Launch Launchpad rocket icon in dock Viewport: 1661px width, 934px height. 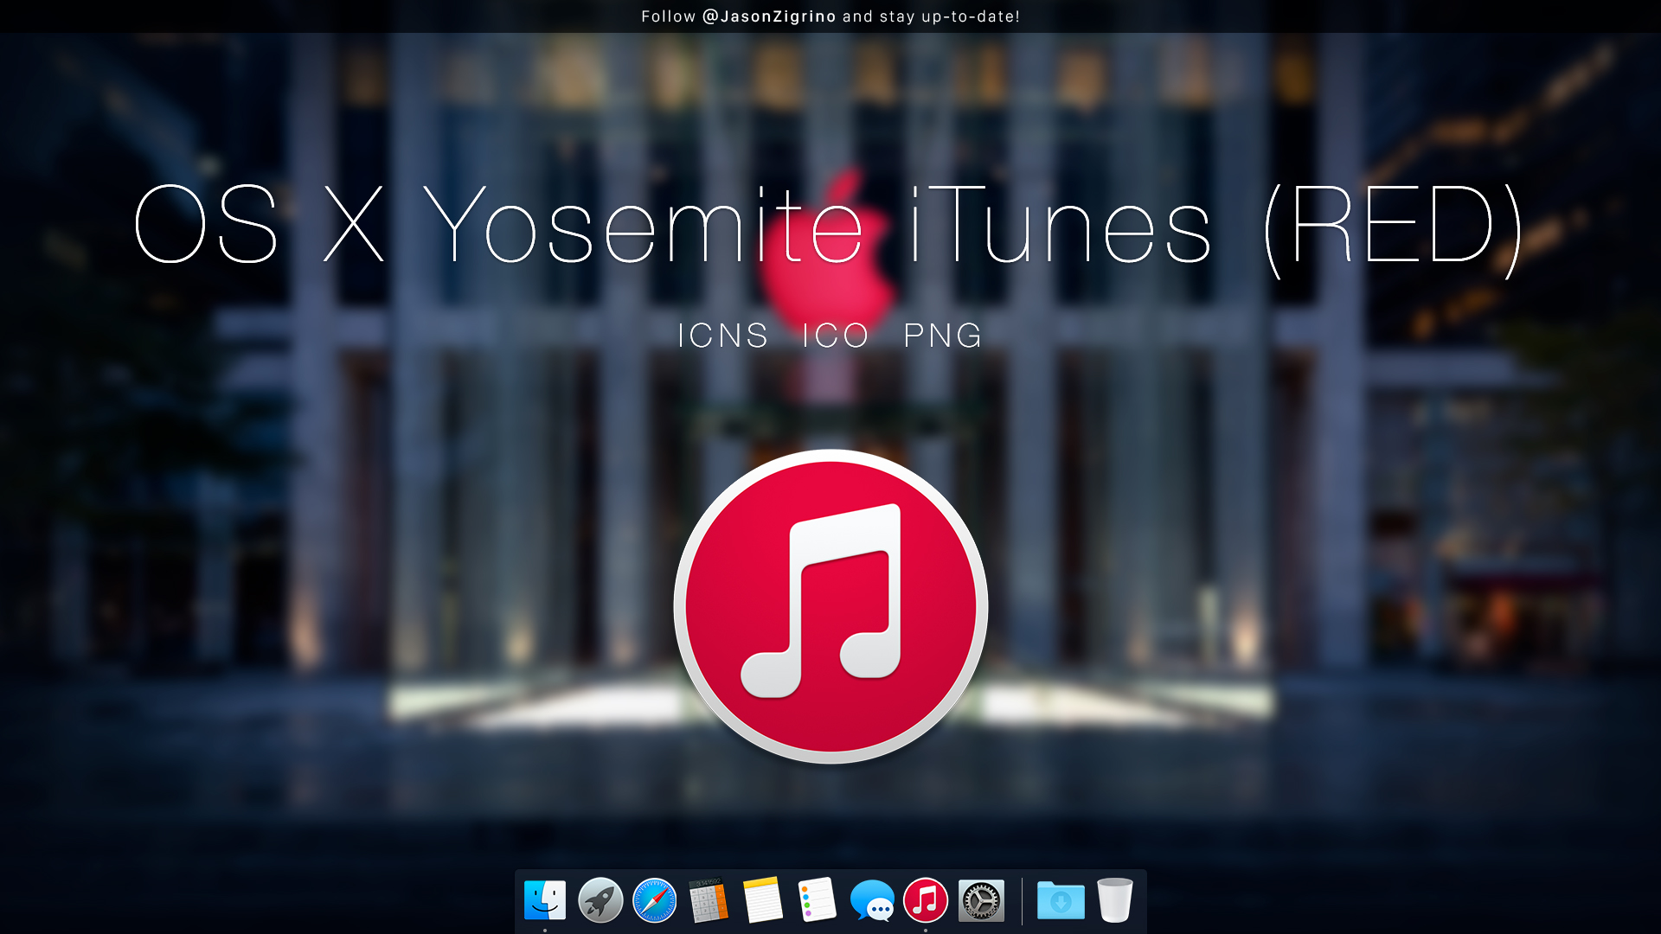click(600, 900)
